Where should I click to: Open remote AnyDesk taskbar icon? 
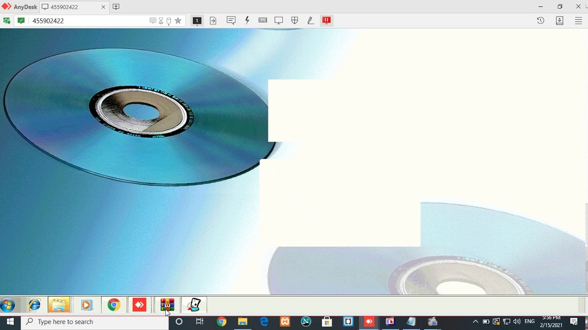(x=140, y=305)
